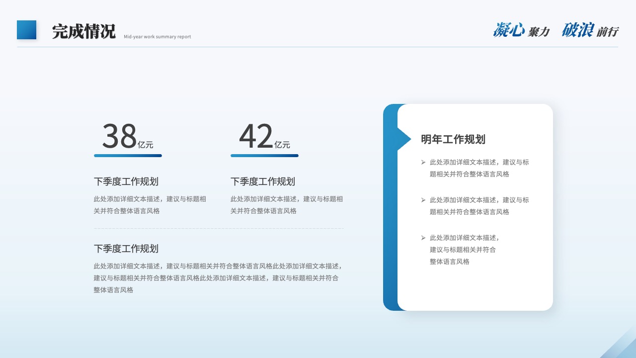Screen dimensions: 636x358
Task: Click the blue bar under 38亿元
Action: 128,156
